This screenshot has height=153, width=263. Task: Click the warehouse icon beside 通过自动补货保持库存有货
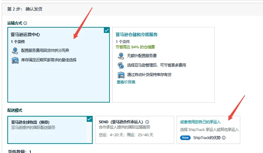[x=121, y=75]
